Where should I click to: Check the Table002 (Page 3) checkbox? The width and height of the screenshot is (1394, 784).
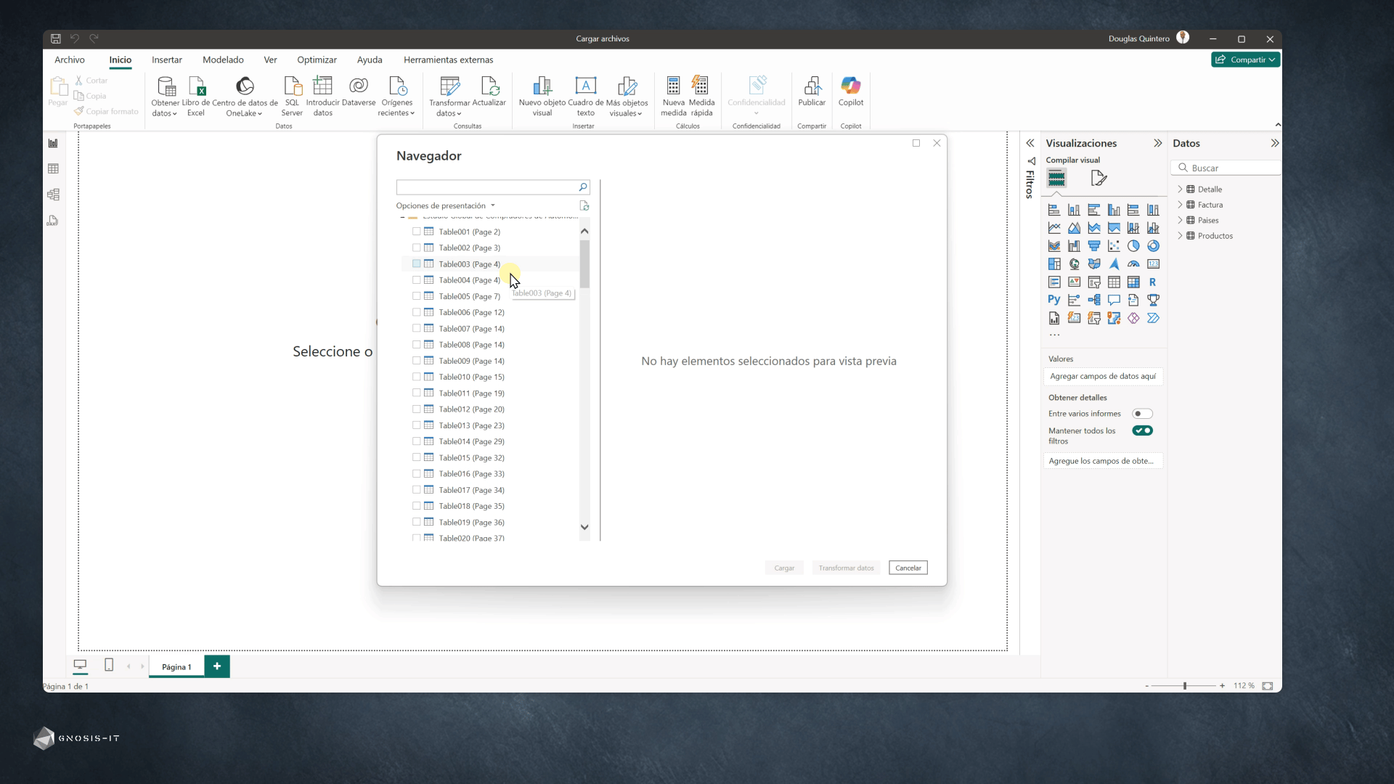[x=417, y=248]
